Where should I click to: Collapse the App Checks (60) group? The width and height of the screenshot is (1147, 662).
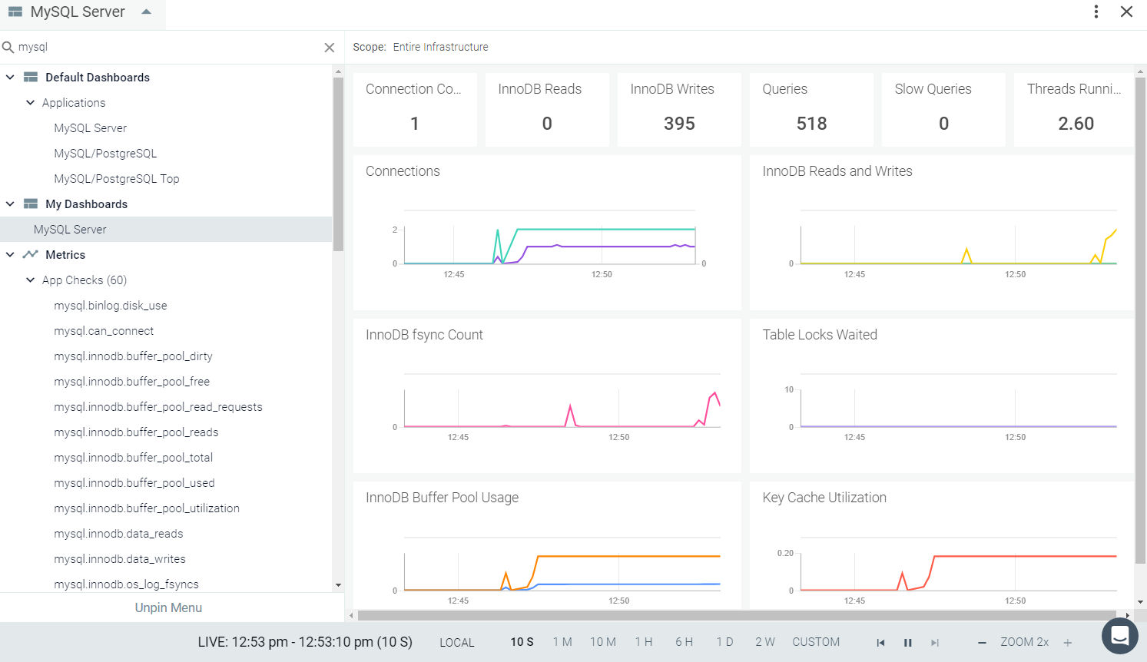30,280
